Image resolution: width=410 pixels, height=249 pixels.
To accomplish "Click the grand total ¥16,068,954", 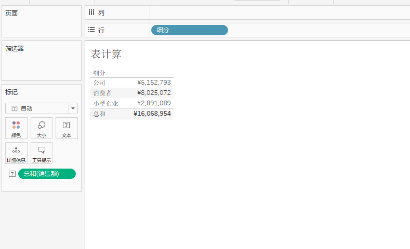I will coord(152,114).
